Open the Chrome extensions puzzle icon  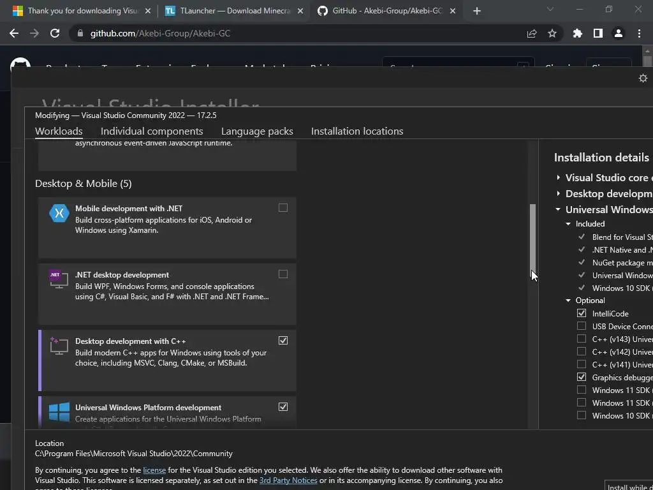[577, 33]
